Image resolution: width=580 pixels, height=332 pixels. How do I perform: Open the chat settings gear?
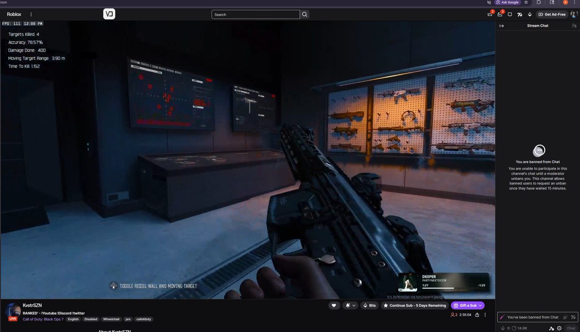(559, 328)
